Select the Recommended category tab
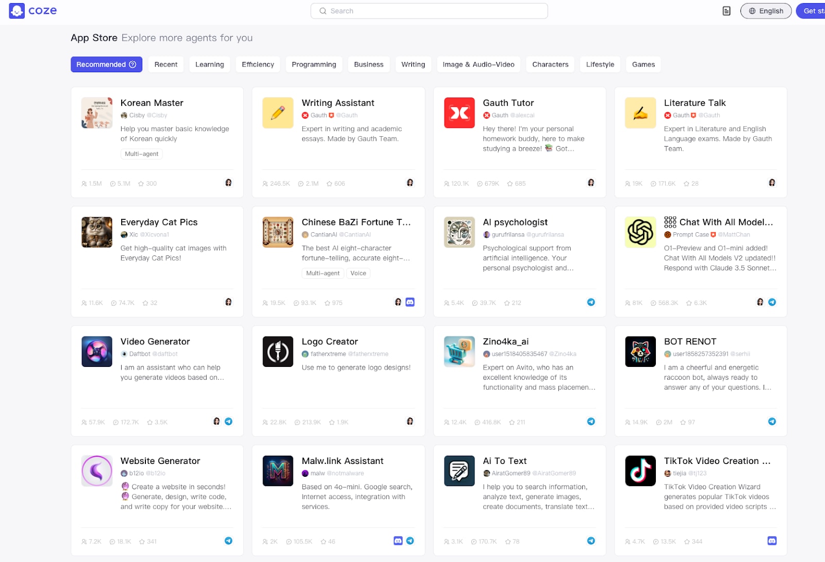Screen dimensions: 825x562 tap(106, 65)
